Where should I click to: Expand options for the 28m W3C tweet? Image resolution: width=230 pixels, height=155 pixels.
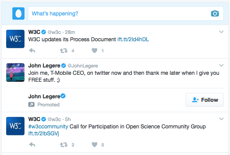[x=221, y=32]
